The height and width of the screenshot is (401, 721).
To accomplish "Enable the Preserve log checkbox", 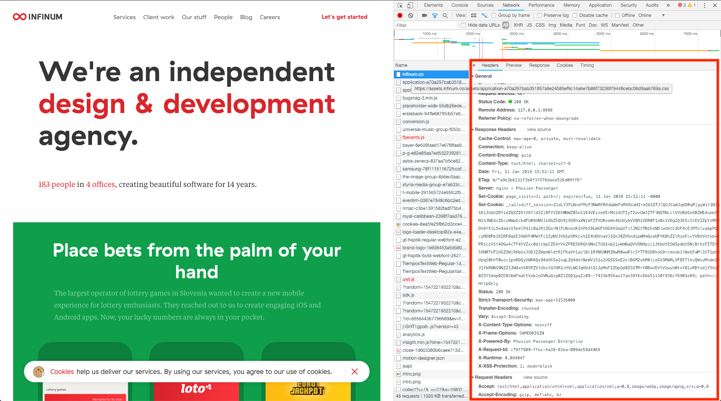I will coord(539,15).
